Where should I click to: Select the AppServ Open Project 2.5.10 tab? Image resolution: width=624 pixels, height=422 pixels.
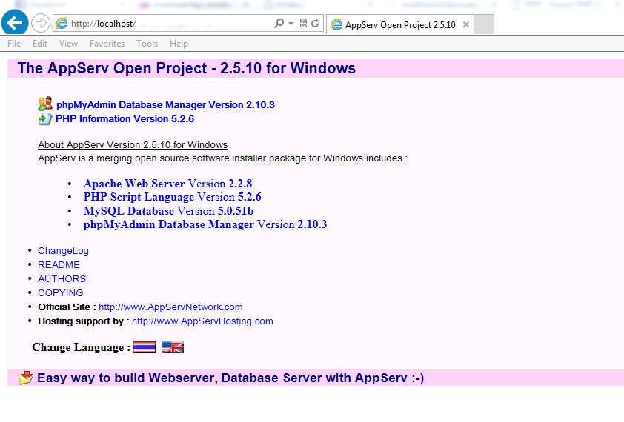400,24
